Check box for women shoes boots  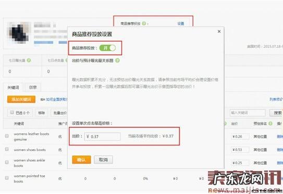point(7,149)
